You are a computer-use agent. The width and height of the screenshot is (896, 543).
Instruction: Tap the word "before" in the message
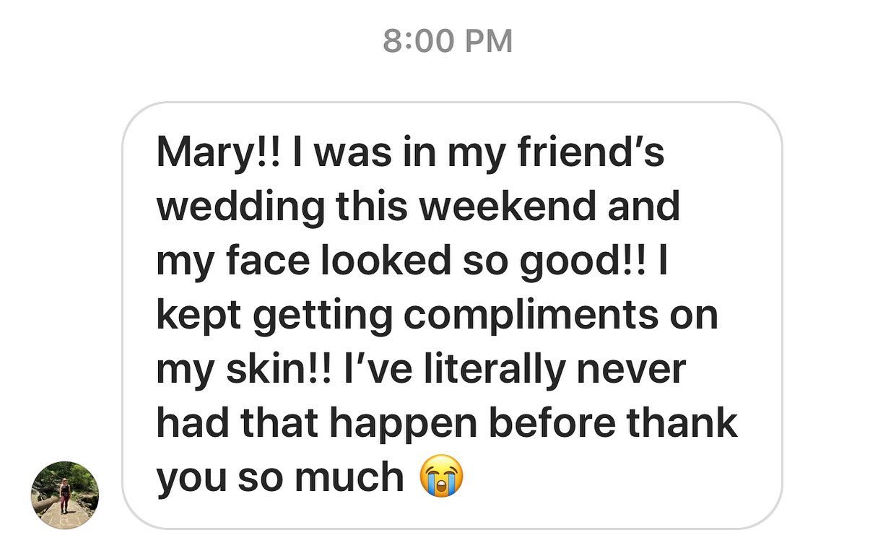tap(553, 422)
